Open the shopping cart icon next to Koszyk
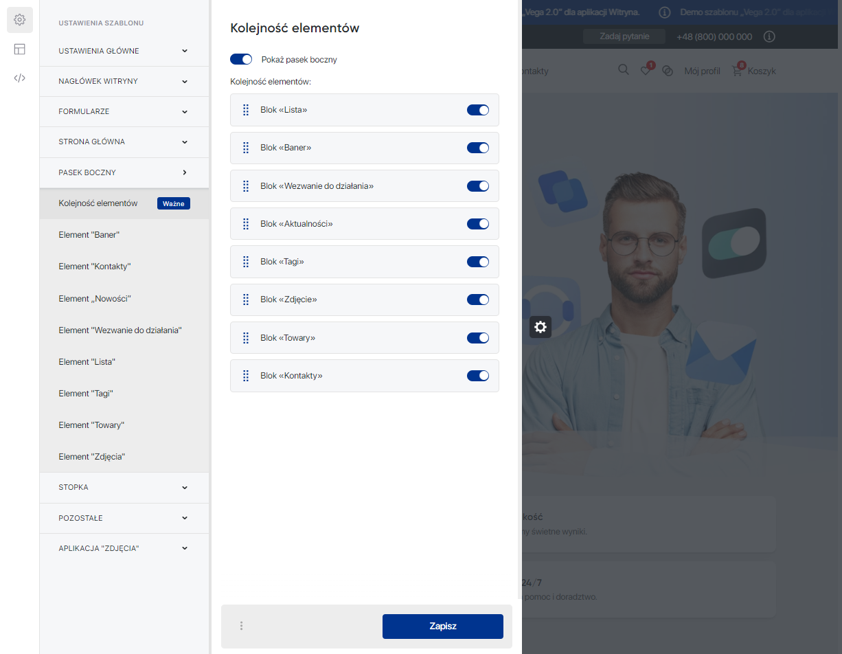 737,71
